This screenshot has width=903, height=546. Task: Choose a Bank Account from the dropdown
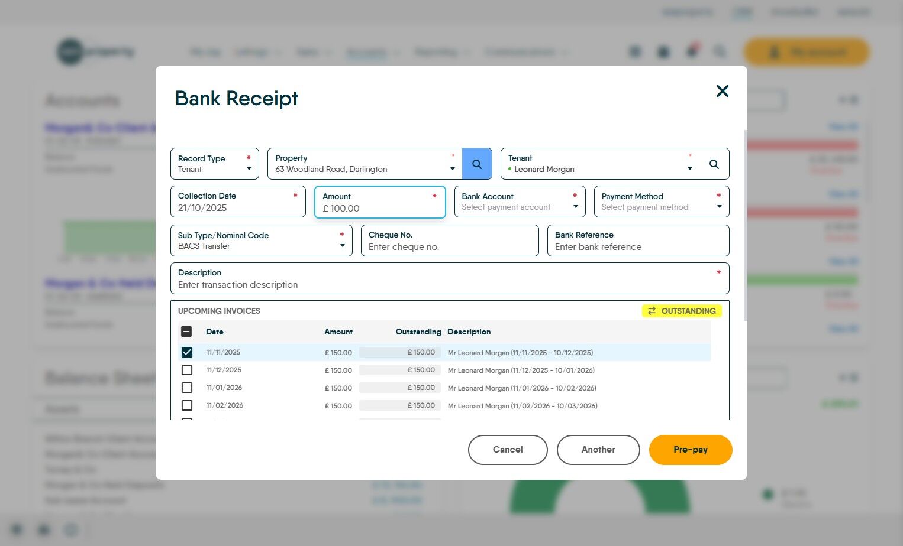(520, 201)
